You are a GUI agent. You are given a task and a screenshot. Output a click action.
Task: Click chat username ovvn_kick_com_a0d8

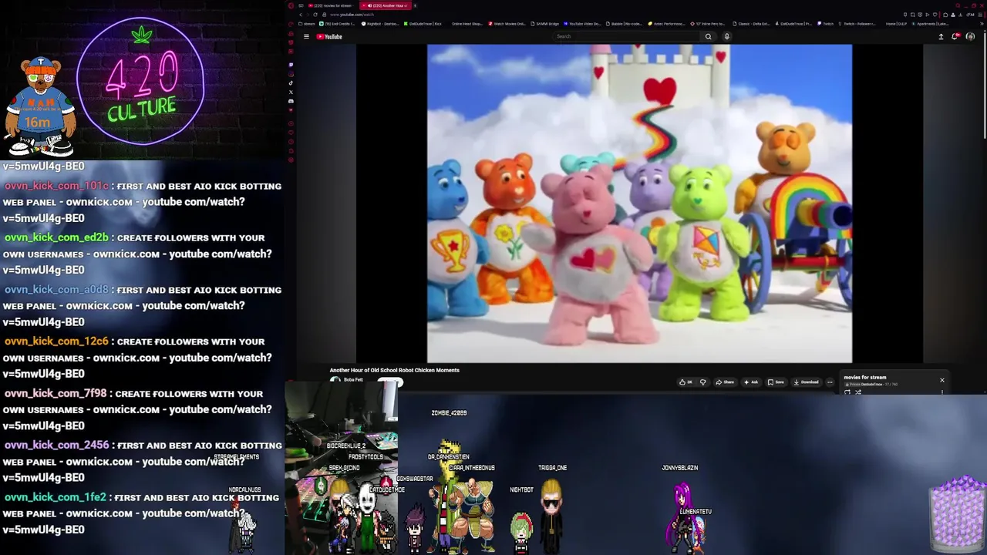(56, 290)
